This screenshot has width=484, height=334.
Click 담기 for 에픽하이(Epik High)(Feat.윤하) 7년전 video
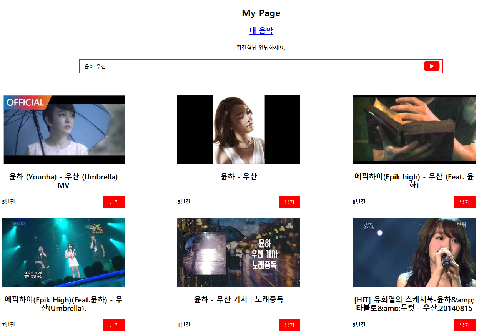click(x=114, y=325)
